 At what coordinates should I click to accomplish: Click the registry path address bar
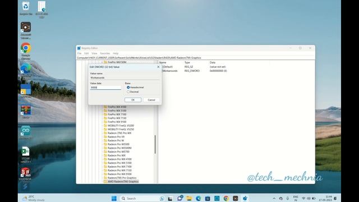[196, 58]
